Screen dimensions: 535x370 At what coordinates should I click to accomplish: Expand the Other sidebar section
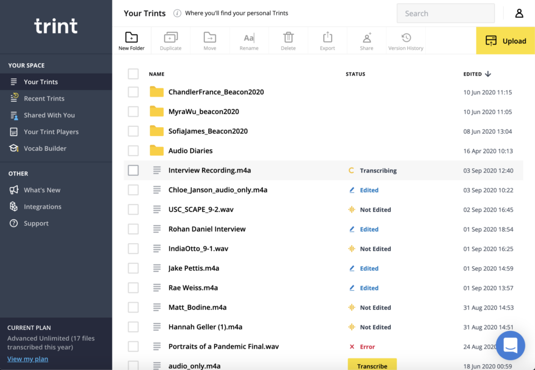coord(19,173)
